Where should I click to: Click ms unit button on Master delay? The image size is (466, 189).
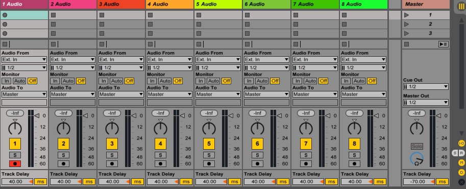(x=442, y=182)
